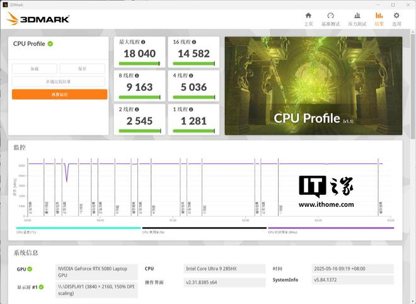Click the 5 036 score value

pos(194,87)
